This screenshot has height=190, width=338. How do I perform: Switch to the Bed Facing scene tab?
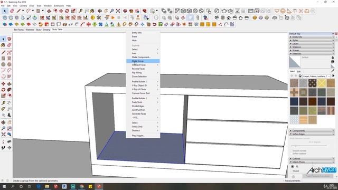pyautogui.click(x=18, y=30)
